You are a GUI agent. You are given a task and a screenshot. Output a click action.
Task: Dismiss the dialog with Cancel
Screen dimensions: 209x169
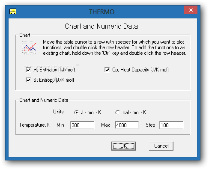pos(161,146)
